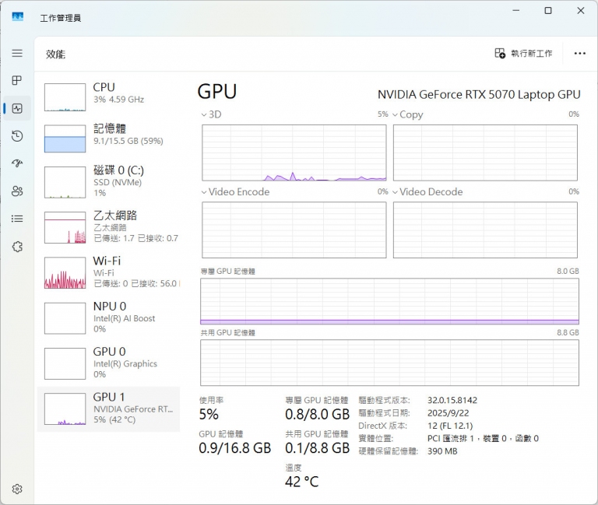Open the App history page icon

(17, 136)
